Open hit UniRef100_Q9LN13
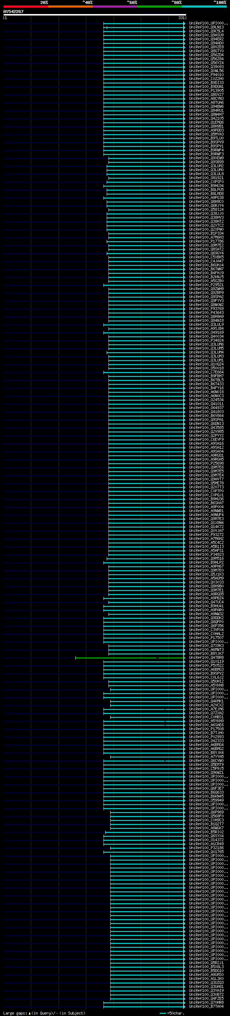The width and height of the screenshot is (230, 1016). (x=206, y=27)
